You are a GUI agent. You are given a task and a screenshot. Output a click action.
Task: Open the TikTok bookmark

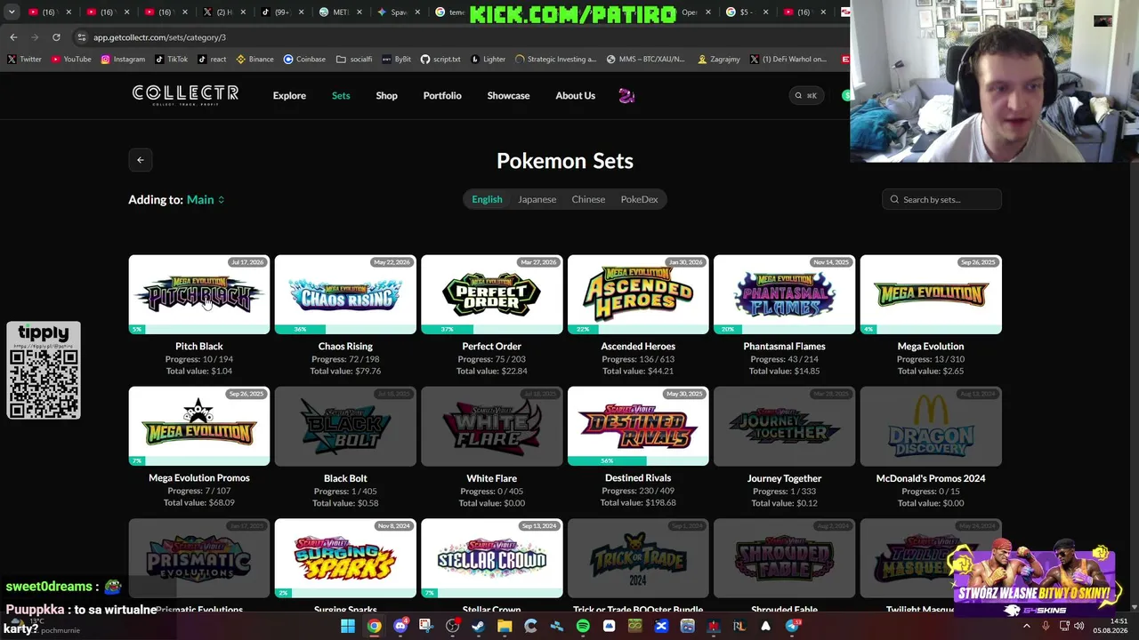click(x=171, y=60)
